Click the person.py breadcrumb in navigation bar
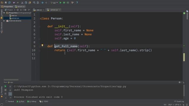Image resolution: width=189 pixels, height=106 pixels. click(20, 6)
